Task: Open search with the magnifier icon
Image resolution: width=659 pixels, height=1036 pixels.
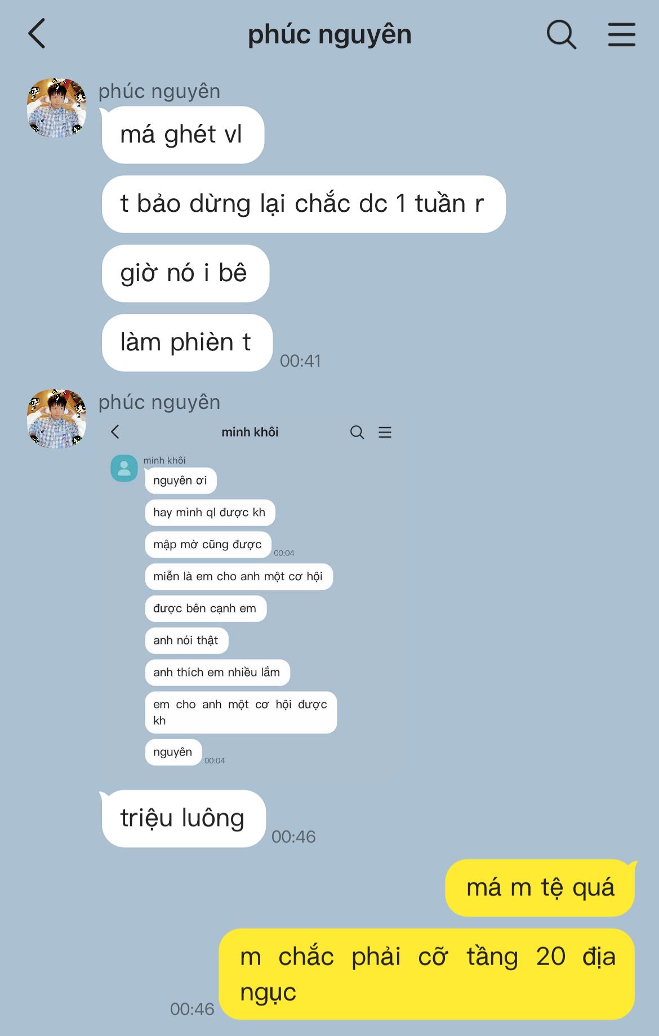Action: tap(562, 34)
